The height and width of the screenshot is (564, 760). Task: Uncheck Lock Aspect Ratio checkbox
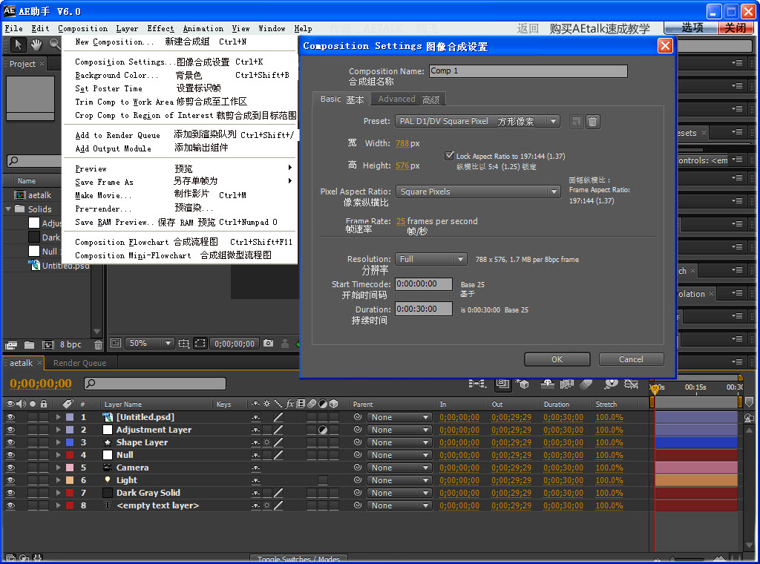449,156
